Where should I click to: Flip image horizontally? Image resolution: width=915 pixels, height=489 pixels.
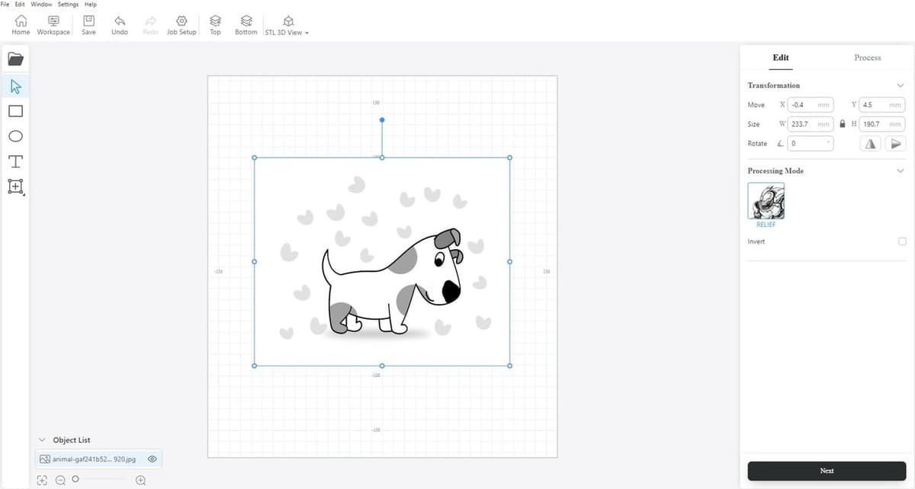tap(870, 143)
